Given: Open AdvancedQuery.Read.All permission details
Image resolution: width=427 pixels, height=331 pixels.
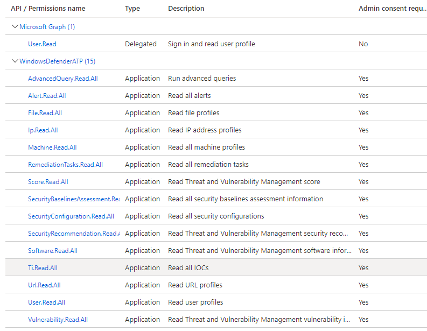Looking at the screenshot, I should tap(62, 79).
